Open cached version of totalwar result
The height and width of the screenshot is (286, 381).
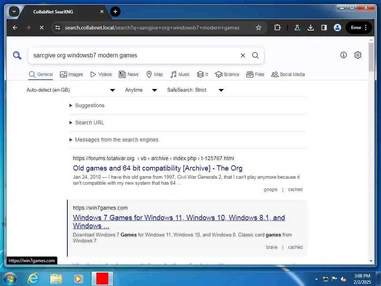pos(295,190)
